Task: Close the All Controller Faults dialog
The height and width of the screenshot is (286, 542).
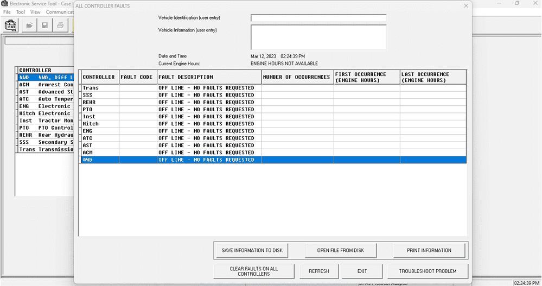Action: 466,6
